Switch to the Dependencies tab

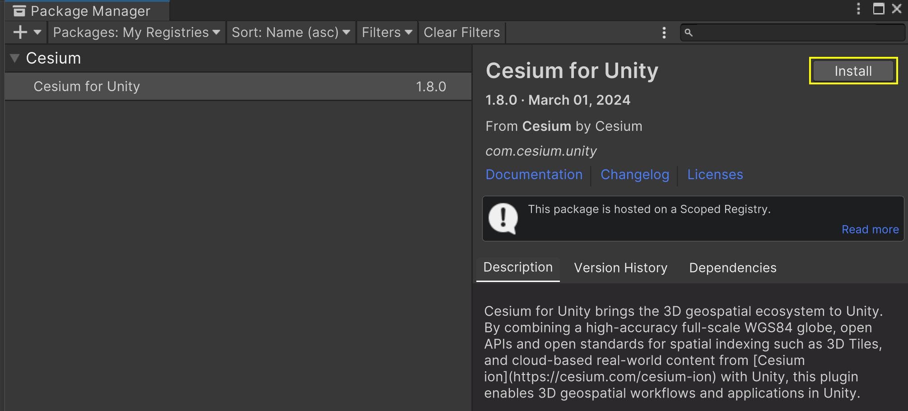click(732, 268)
